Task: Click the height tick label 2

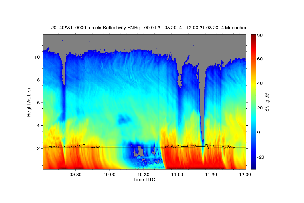Action: 38,148
